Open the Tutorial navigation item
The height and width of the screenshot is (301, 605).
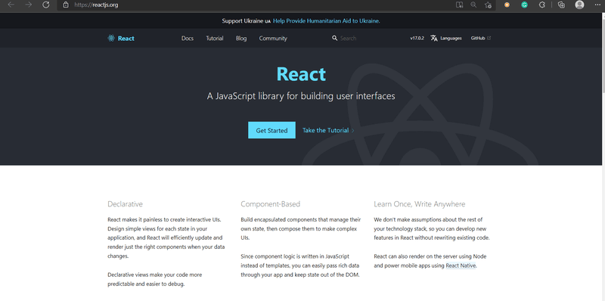[x=215, y=39]
